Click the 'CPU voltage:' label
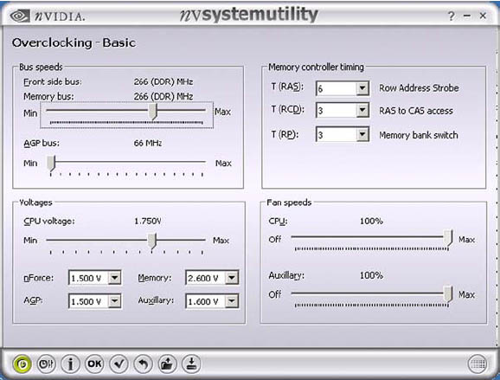The image size is (500, 380). coord(49,221)
